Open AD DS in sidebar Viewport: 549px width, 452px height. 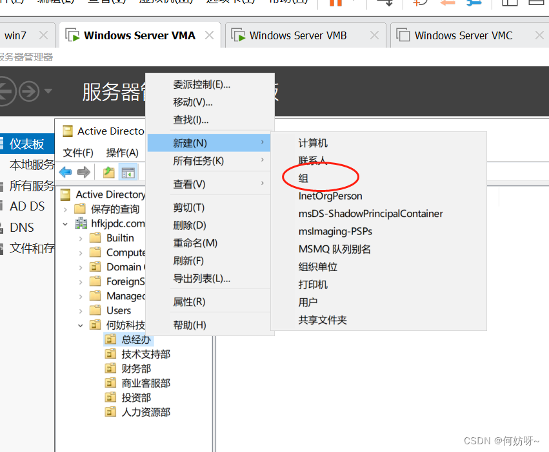click(x=27, y=206)
